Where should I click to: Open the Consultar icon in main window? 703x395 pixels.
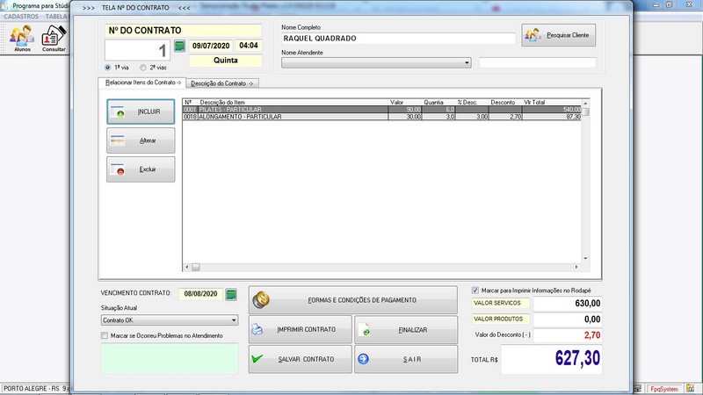pos(54,39)
